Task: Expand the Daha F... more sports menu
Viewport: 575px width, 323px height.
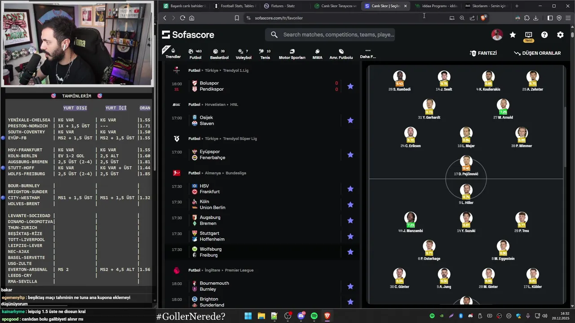Action: 367,53
